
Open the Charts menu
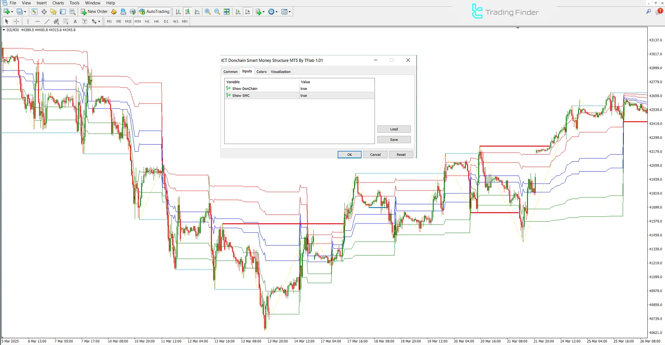pyautogui.click(x=58, y=3)
